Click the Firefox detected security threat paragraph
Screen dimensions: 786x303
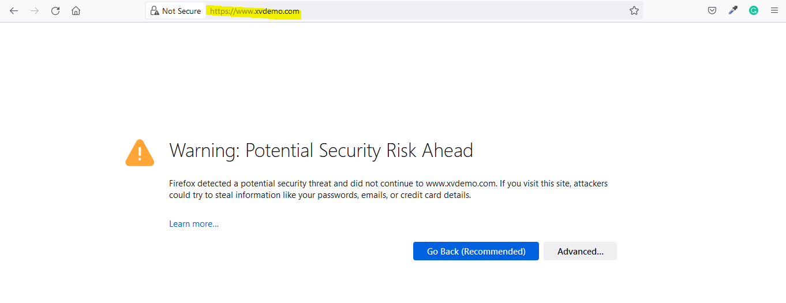click(x=388, y=189)
